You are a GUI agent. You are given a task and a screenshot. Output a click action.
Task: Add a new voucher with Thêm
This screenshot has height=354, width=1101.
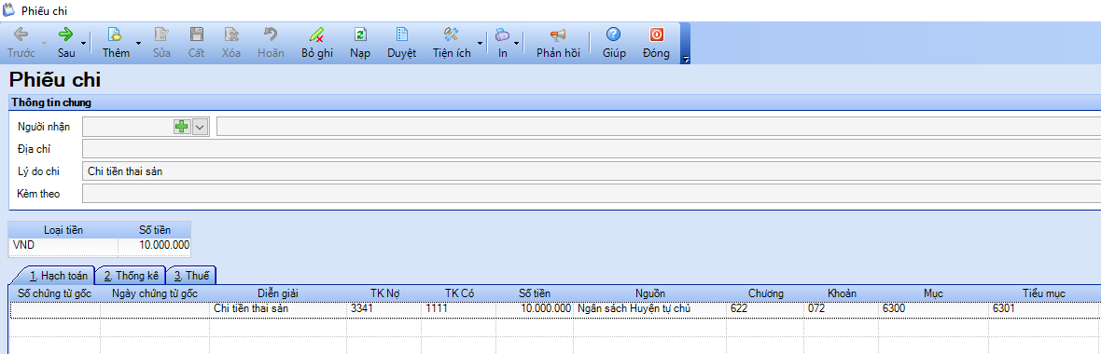(x=116, y=43)
